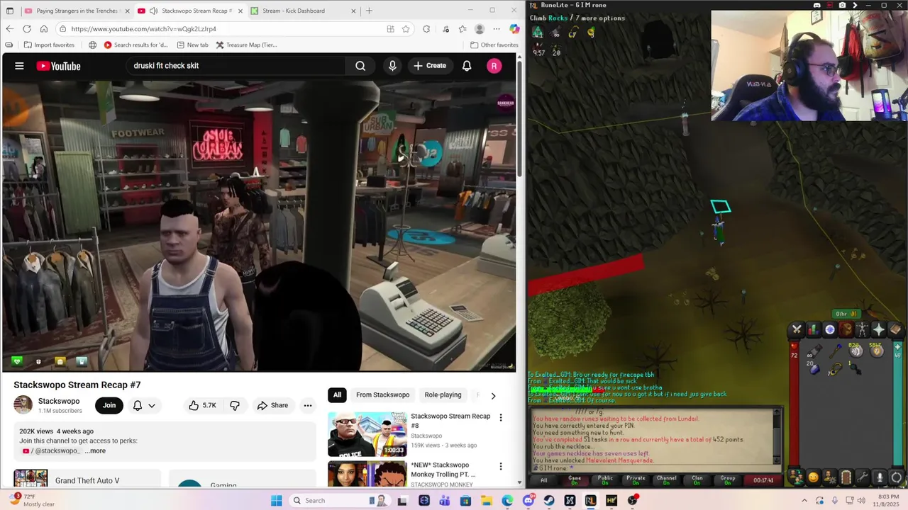908x510 pixels.
Task: Open the Inventory backpack tab in RuneLite
Action: tap(846, 329)
